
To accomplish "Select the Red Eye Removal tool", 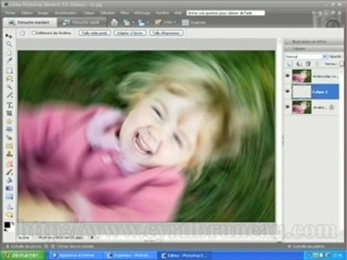I will point(9,138).
